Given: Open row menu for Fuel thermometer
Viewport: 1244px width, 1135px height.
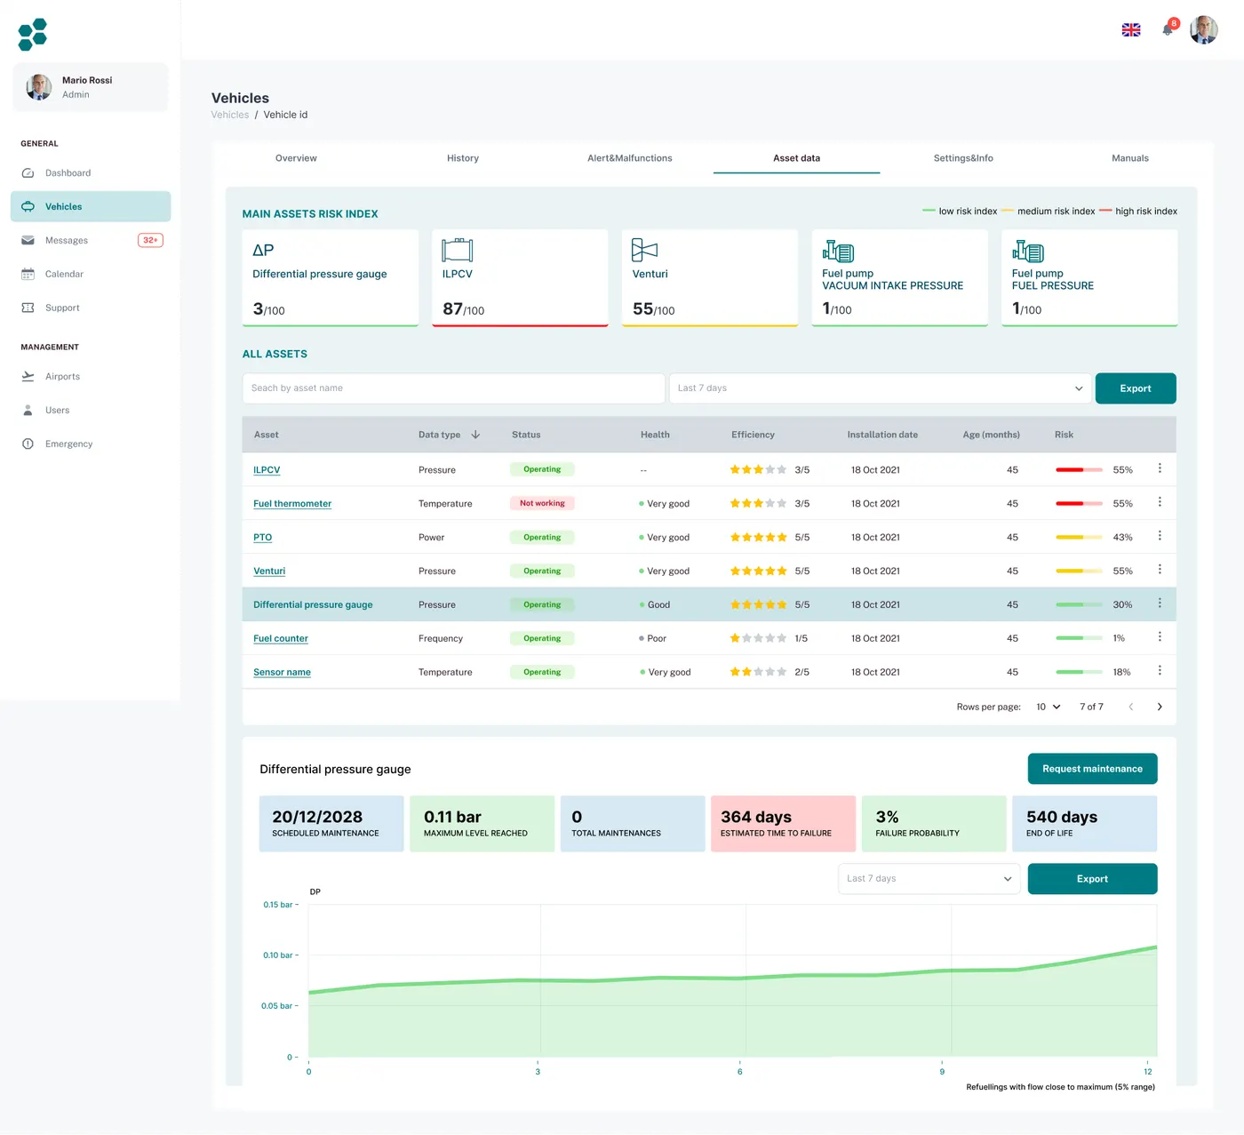Looking at the screenshot, I should [x=1160, y=502].
